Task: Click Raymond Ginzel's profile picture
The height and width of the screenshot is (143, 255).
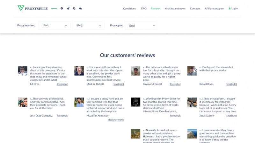Action: pyautogui.click(x=135, y=71)
